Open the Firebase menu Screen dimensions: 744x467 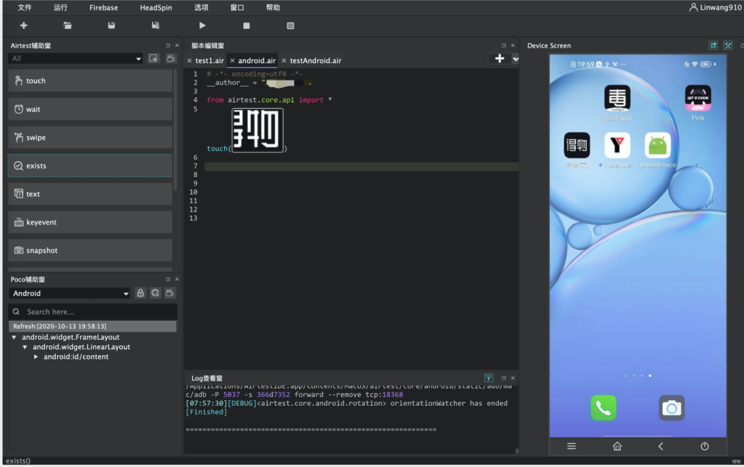tap(103, 8)
